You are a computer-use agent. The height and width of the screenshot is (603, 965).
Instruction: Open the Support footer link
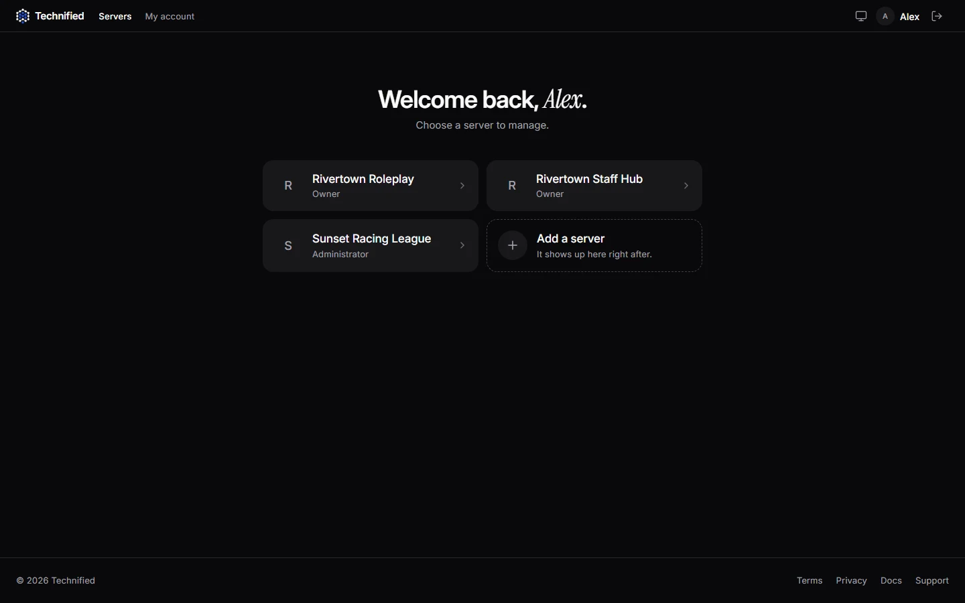932,580
